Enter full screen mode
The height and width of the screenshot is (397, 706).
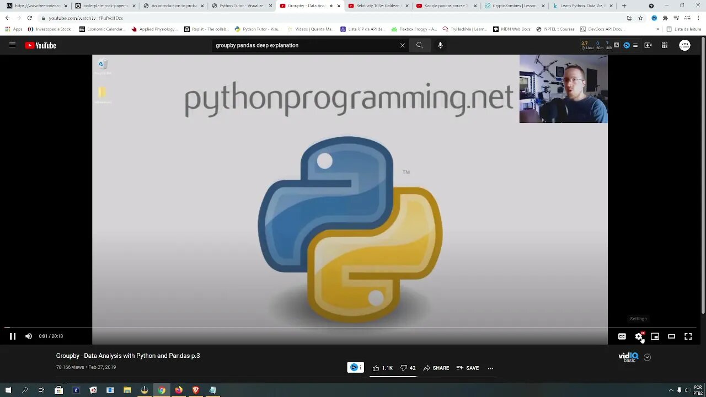688,336
